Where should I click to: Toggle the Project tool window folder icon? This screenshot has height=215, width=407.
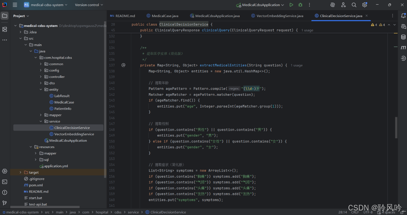(x=5, y=16)
